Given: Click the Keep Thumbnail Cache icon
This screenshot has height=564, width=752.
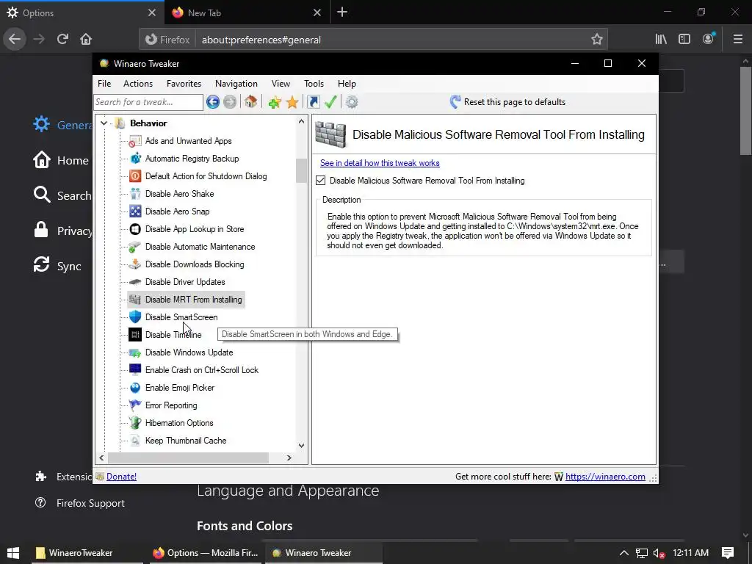Looking at the screenshot, I should click(135, 441).
